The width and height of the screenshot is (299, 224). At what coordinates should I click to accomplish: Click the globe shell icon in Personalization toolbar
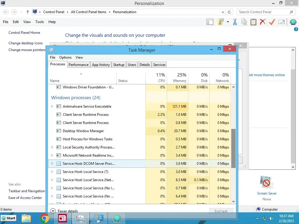(x=293, y=22)
